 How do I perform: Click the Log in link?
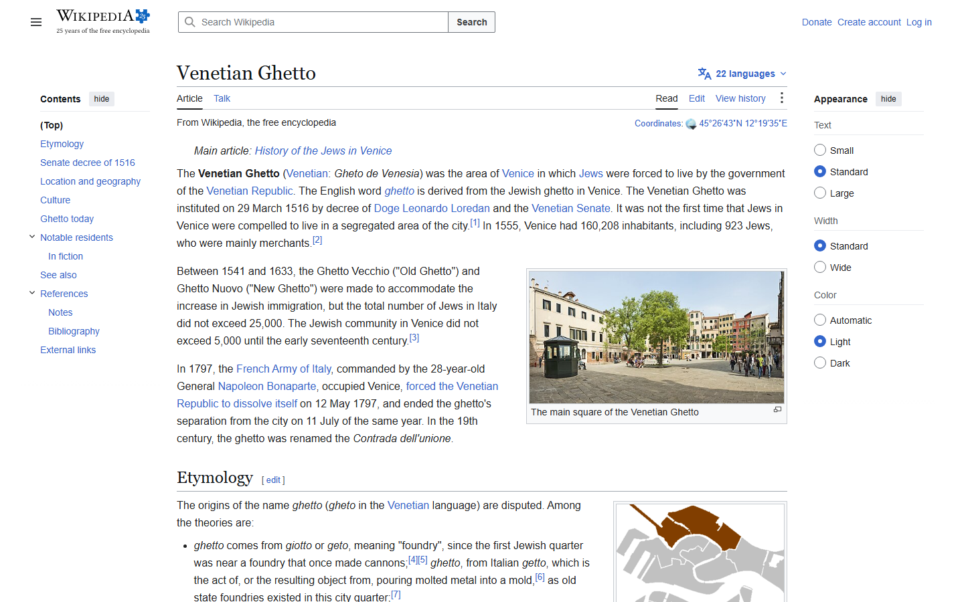(919, 22)
